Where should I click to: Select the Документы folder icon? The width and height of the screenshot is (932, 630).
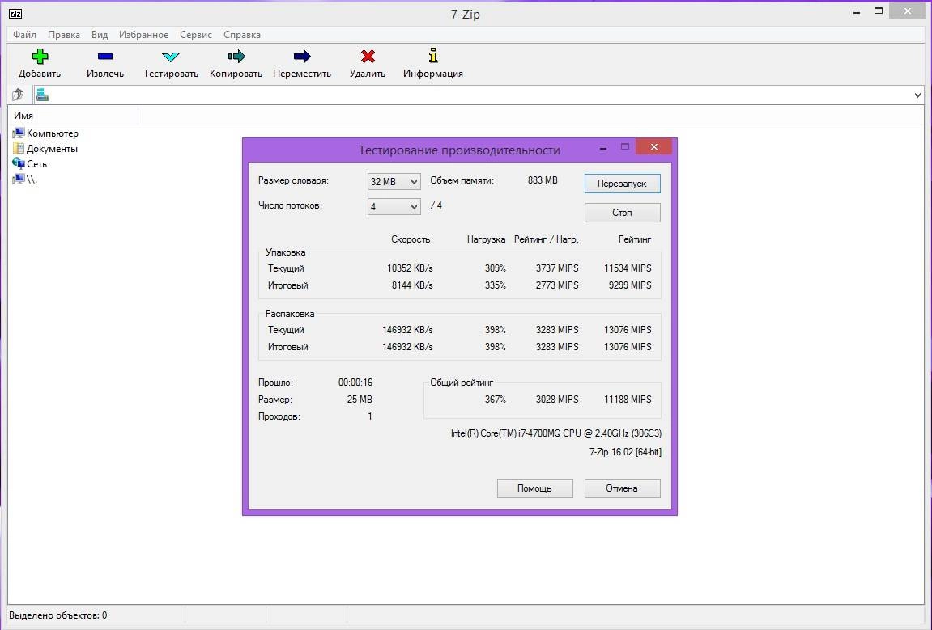19,149
